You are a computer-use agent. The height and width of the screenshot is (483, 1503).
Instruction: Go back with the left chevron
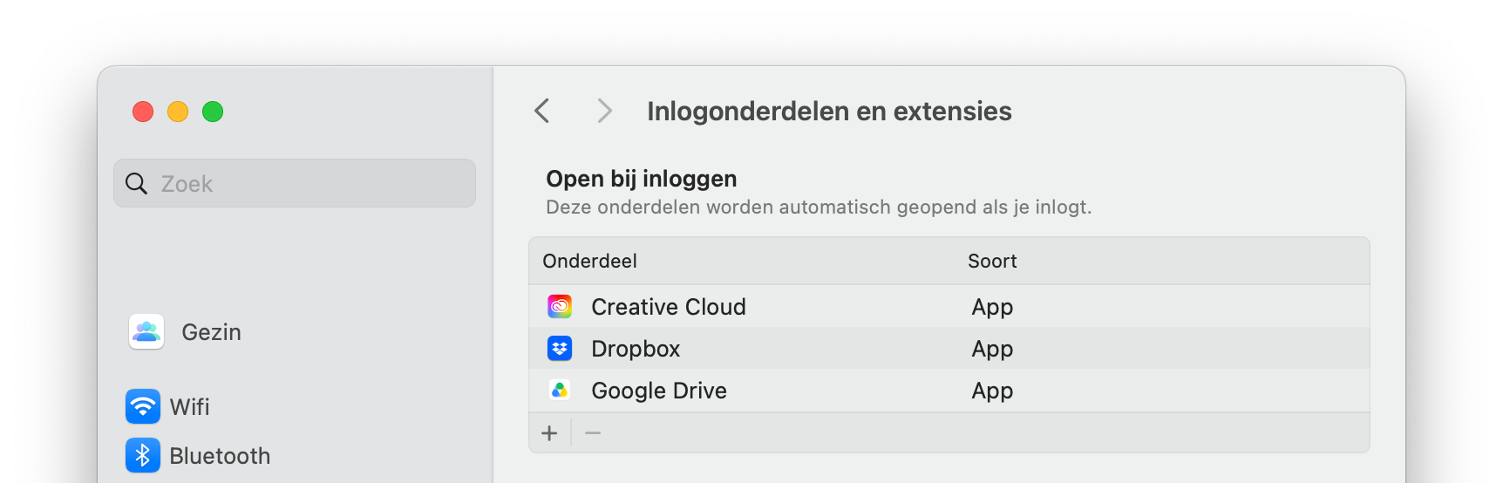542,111
